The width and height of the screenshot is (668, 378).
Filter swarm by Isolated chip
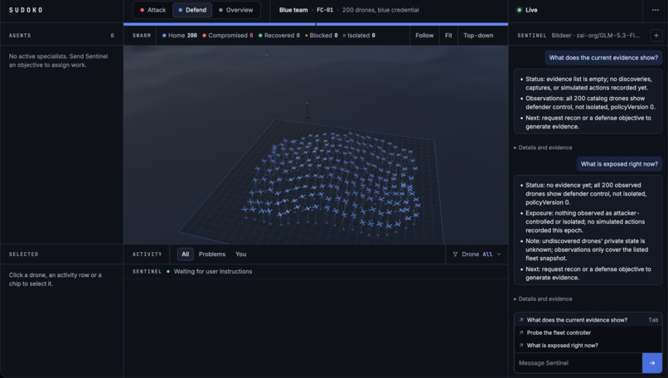click(x=359, y=36)
